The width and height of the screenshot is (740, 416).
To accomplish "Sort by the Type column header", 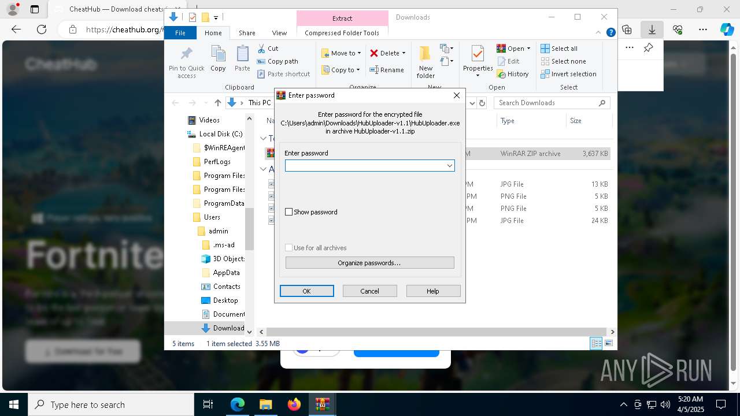I will click(531, 121).
